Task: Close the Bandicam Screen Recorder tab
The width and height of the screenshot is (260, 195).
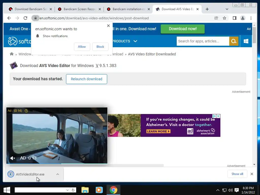Action: point(100,9)
